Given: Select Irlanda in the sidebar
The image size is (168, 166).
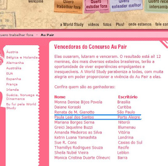Looking at the screenshot, I should [x=13, y=90].
